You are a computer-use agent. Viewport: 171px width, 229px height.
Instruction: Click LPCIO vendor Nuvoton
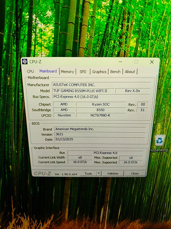pyautogui.click(x=64, y=115)
